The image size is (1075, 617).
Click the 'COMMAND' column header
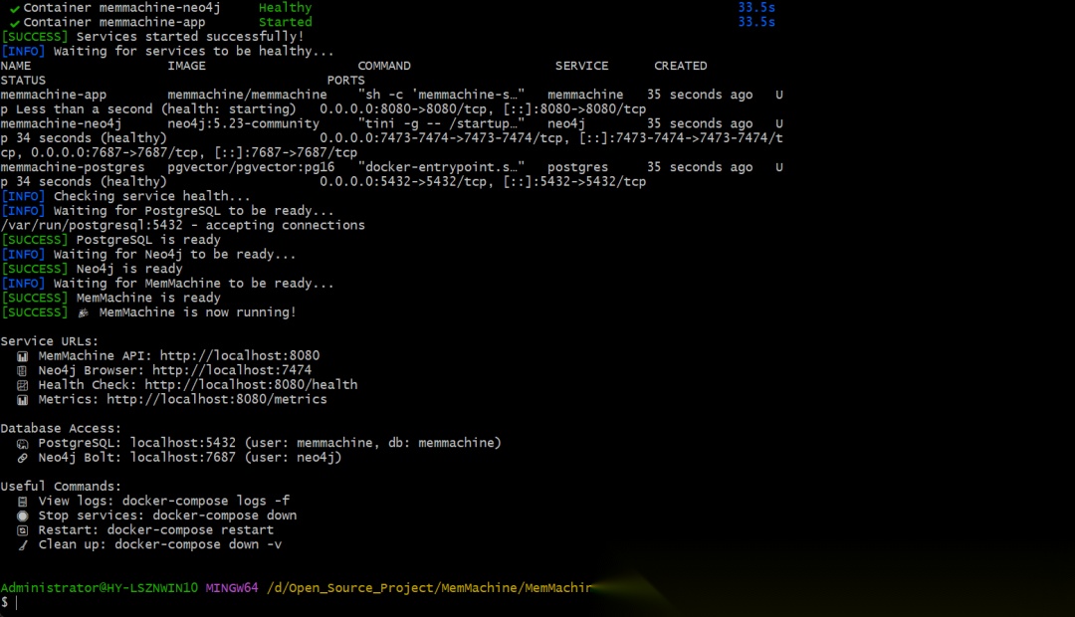(x=384, y=66)
